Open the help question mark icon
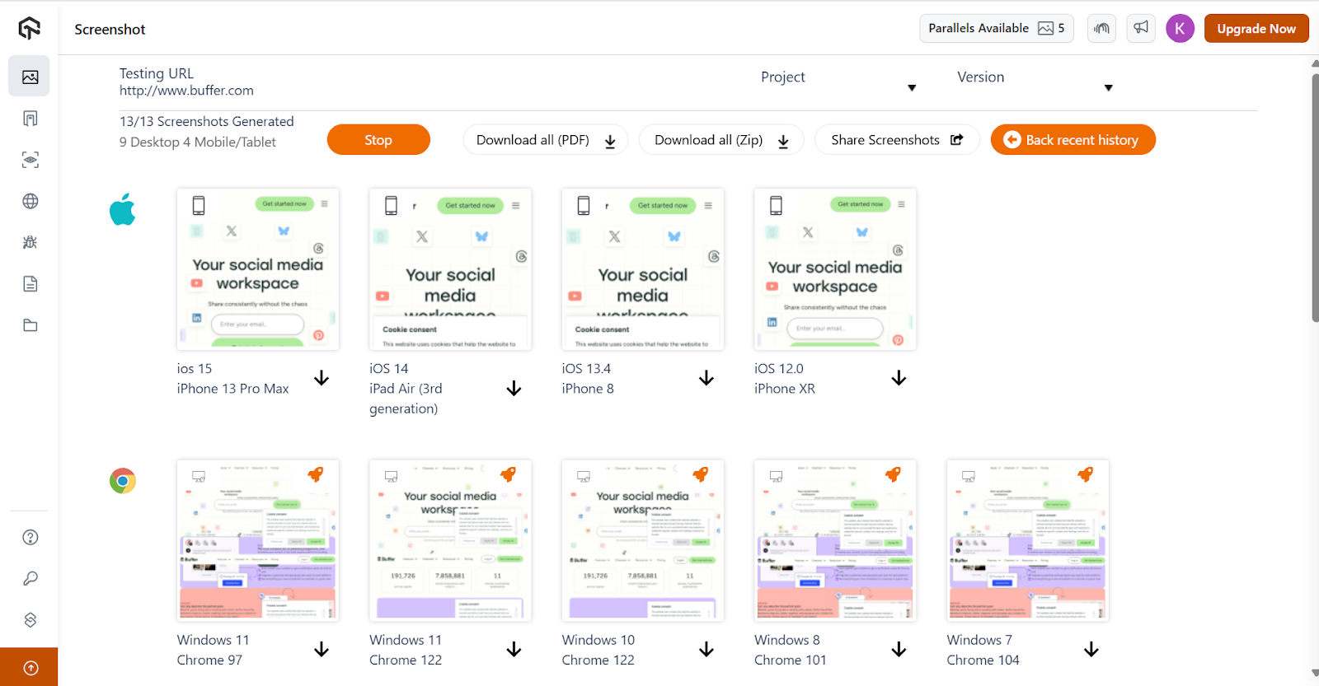 click(30, 537)
